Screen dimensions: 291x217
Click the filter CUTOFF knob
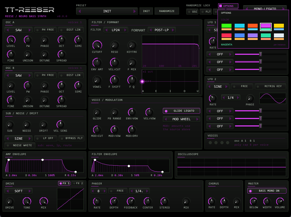97,45
